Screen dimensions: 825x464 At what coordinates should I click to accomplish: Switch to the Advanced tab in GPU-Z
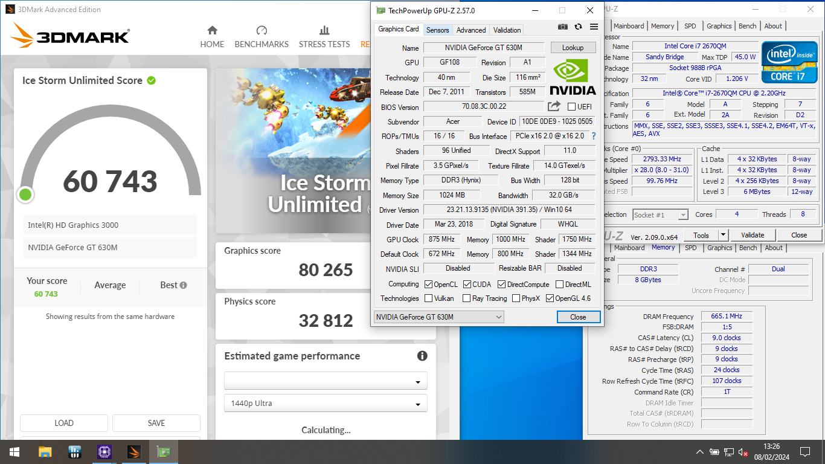(471, 30)
